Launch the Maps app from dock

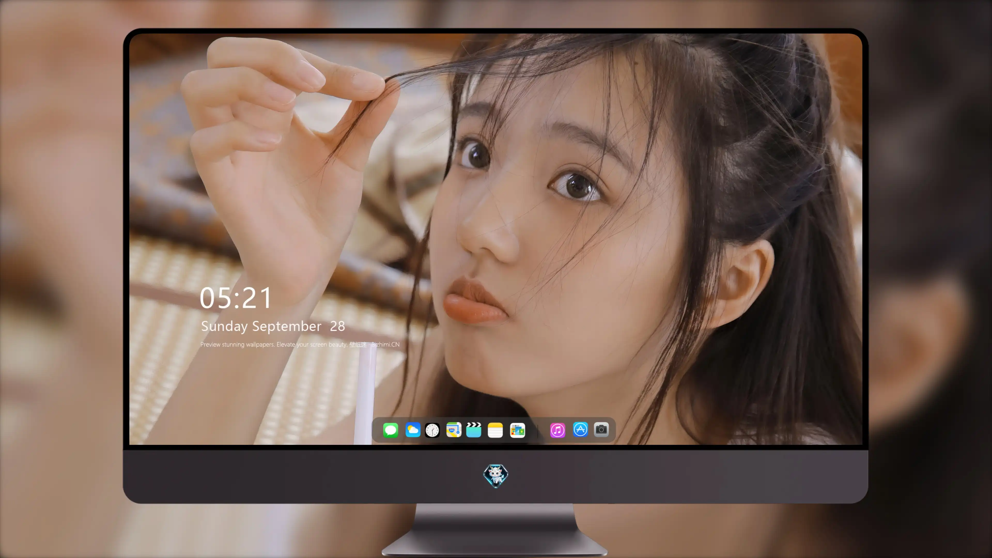coord(454,430)
